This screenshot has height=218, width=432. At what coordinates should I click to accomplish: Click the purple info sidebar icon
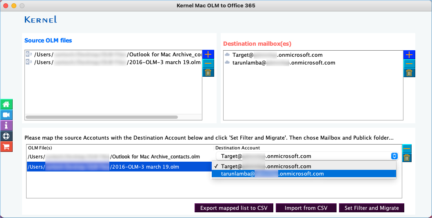click(x=7, y=125)
